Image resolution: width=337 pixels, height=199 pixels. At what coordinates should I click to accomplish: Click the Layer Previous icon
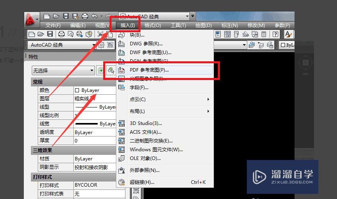pyautogui.click(x=261, y=45)
